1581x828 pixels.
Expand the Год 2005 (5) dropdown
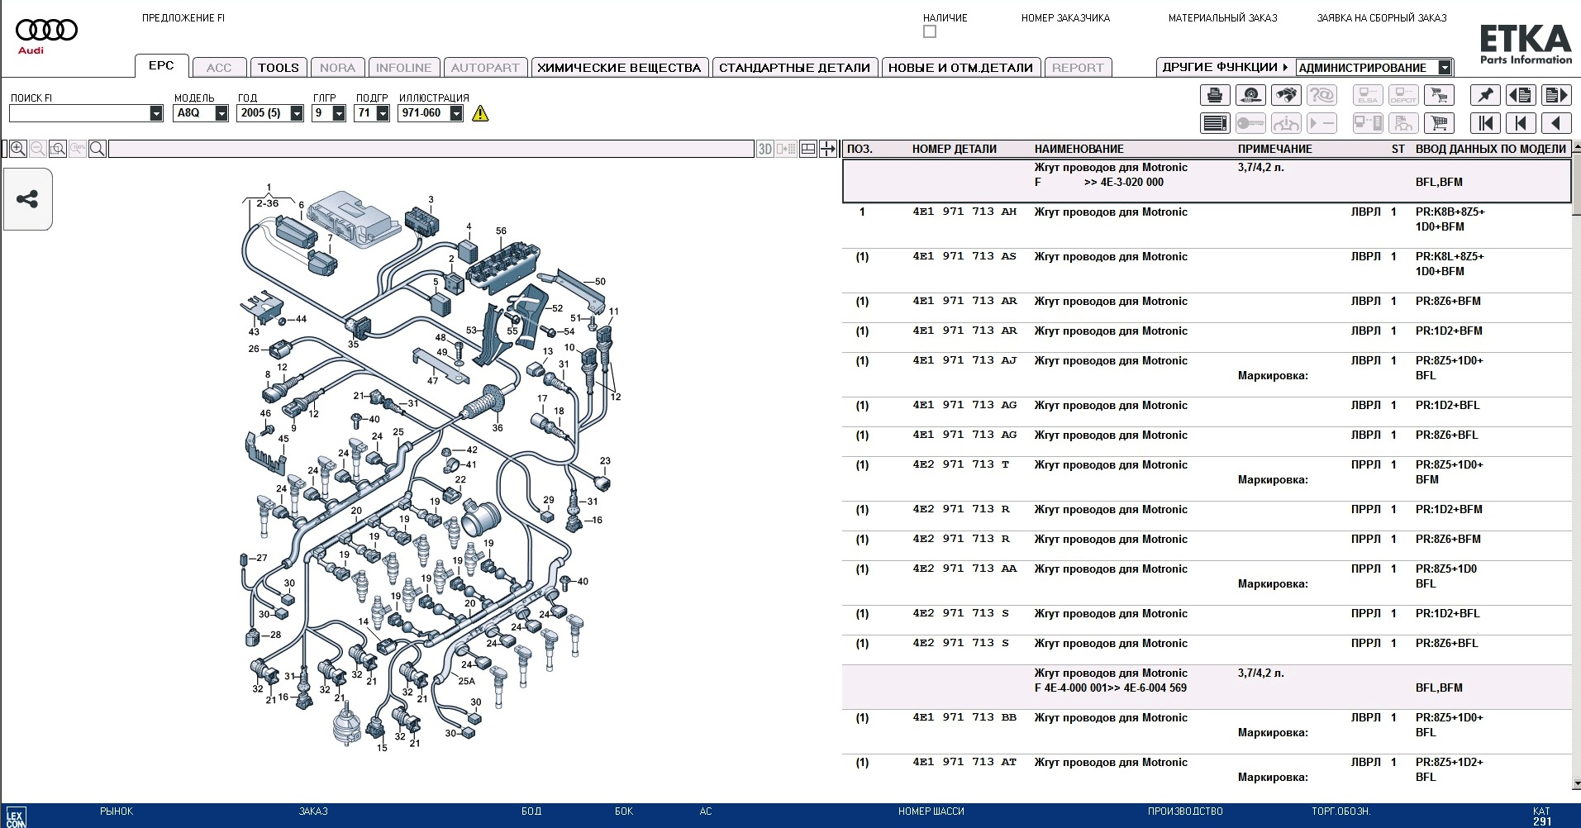(x=297, y=113)
